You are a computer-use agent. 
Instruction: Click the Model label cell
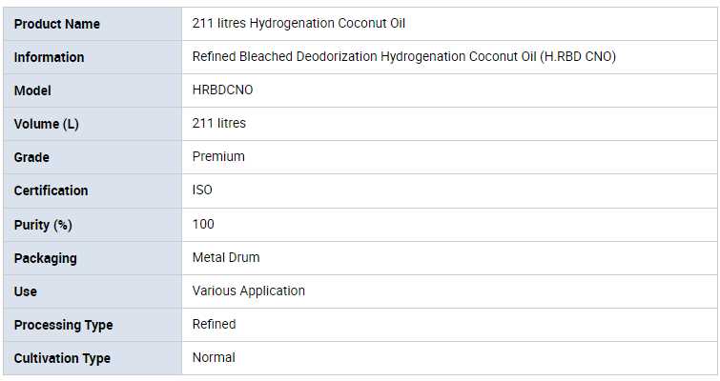click(x=32, y=90)
